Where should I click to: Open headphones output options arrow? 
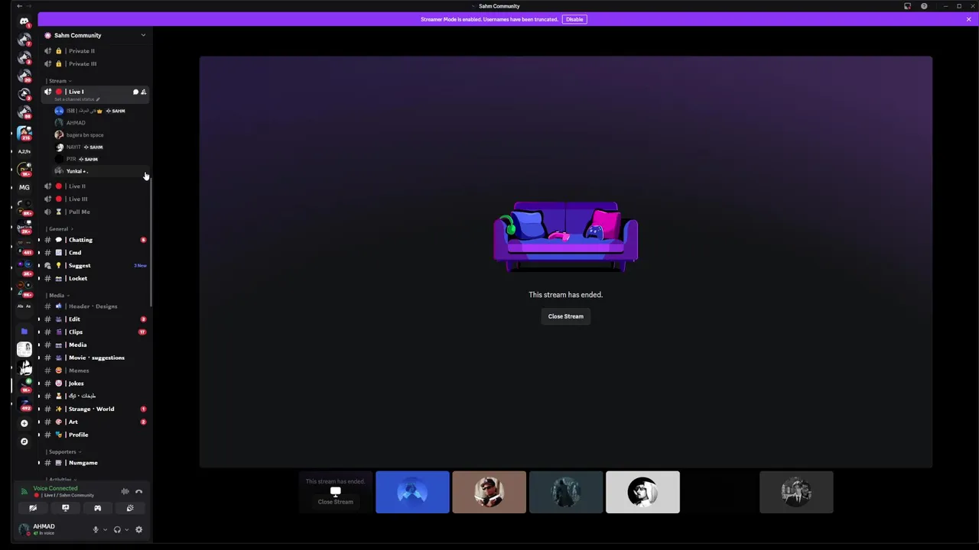tap(126, 529)
